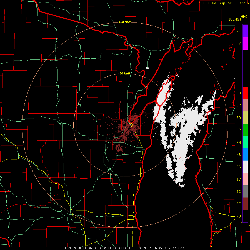This screenshot has height=250, width=250.
Task: Click the 'HYDROMETEOR CLASSIFICATION' title text
Action: click(97, 248)
